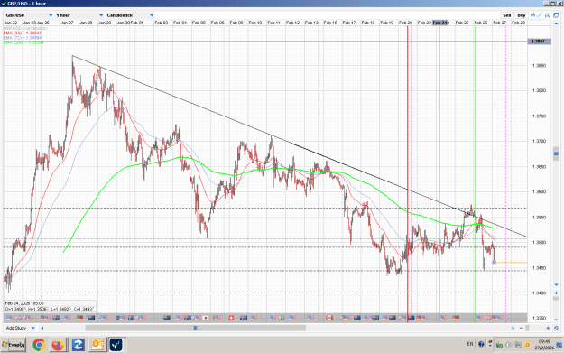Reset the chart view with refresh icon

pyautogui.click(x=556, y=328)
